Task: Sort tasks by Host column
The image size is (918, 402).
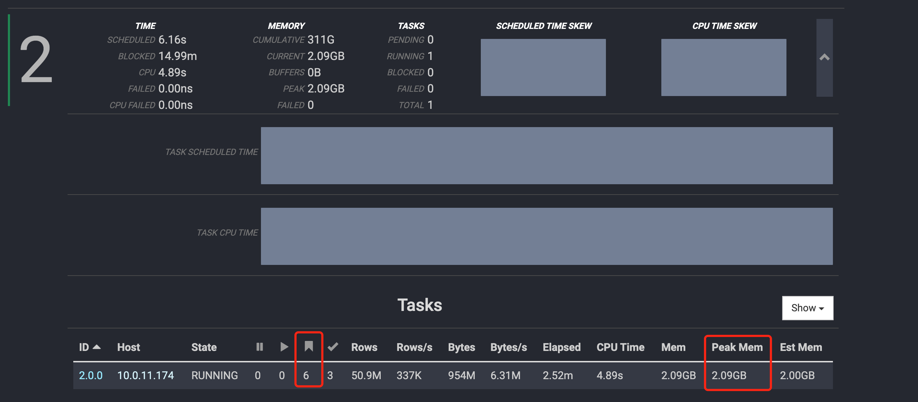Action: click(128, 347)
